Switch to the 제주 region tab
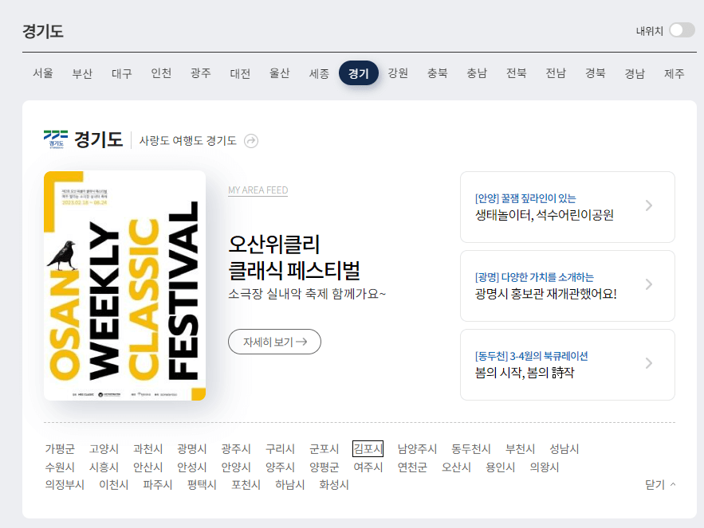704x528 pixels. coord(674,72)
